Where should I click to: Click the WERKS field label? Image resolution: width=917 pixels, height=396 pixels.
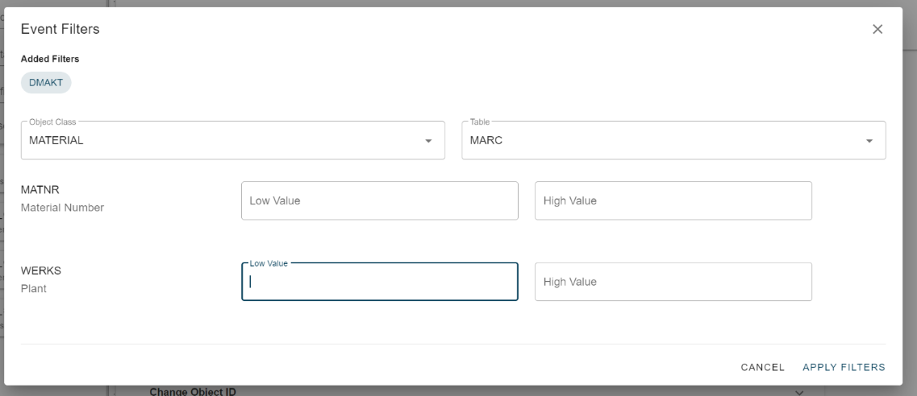click(41, 271)
